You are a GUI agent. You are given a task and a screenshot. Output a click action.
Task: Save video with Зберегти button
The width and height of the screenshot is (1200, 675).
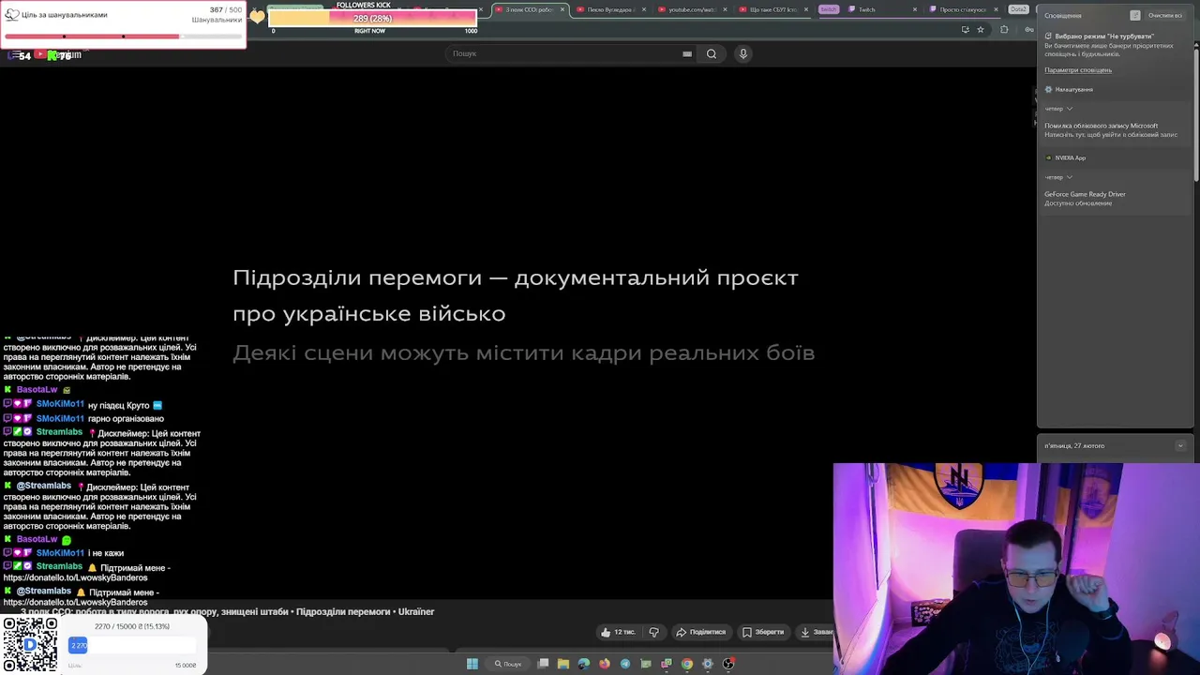(x=762, y=632)
